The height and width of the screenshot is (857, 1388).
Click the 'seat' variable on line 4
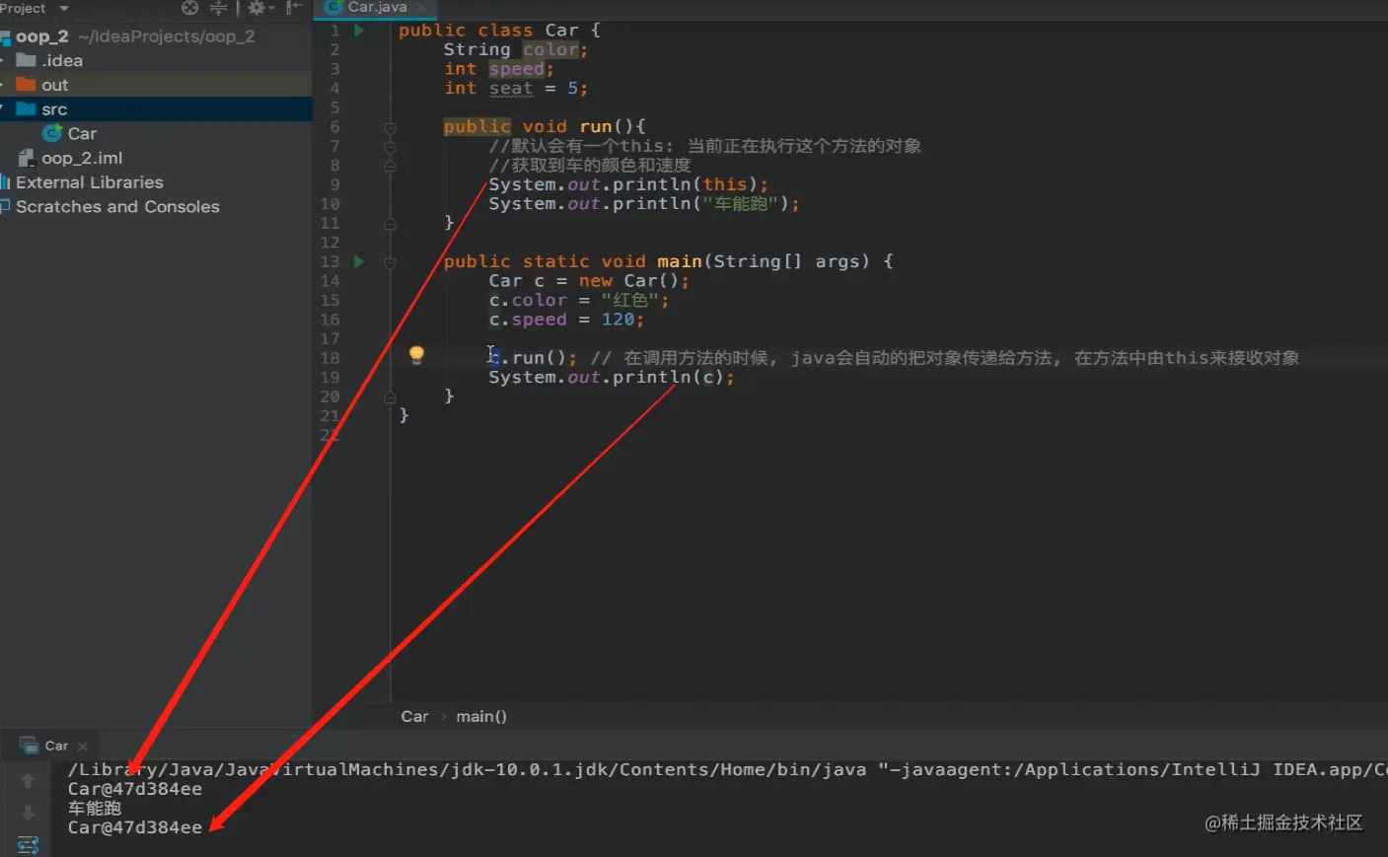[x=511, y=88]
